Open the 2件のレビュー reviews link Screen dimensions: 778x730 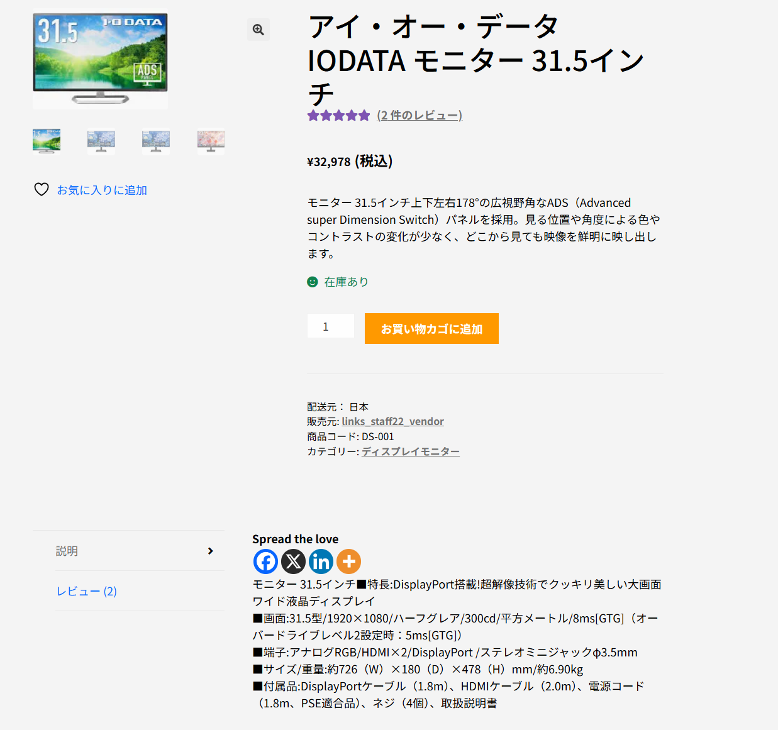click(420, 115)
